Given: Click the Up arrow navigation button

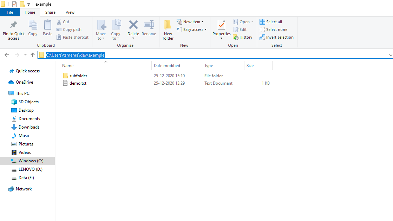Looking at the screenshot, I should [x=33, y=55].
